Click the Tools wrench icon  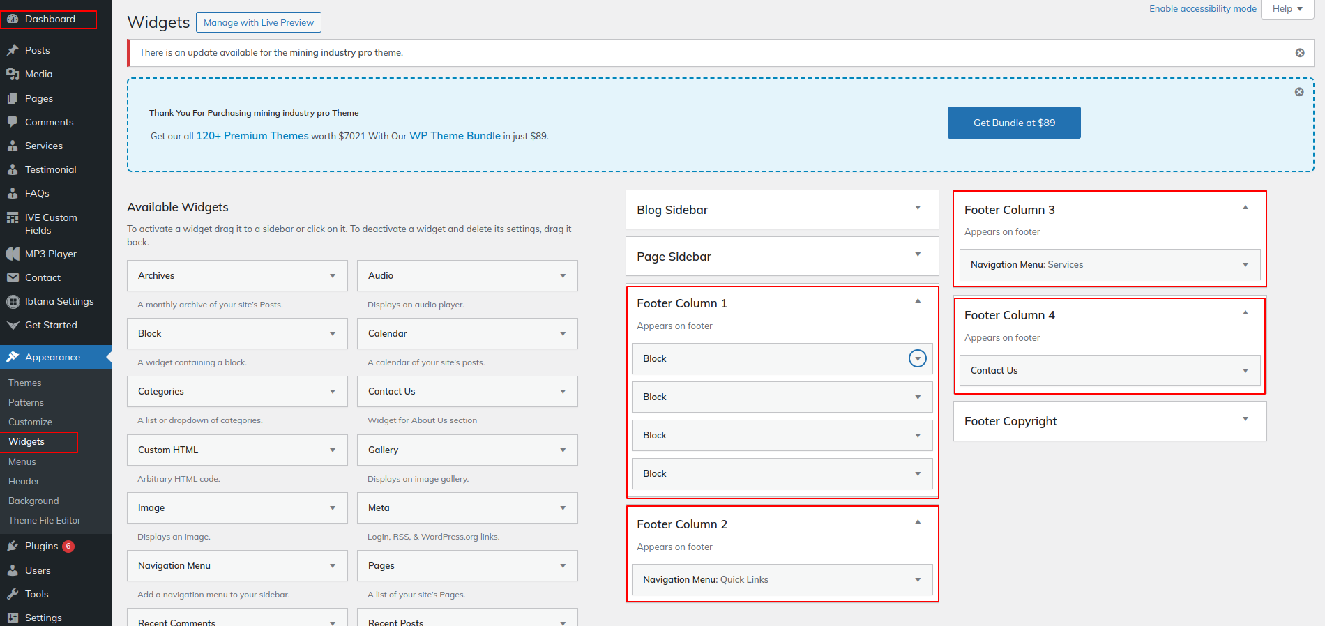pyautogui.click(x=13, y=594)
